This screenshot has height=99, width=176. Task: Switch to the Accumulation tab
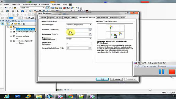coord(102,18)
